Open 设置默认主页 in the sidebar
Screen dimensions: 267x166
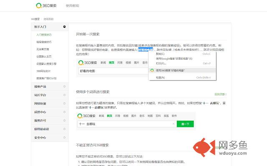[44, 56]
